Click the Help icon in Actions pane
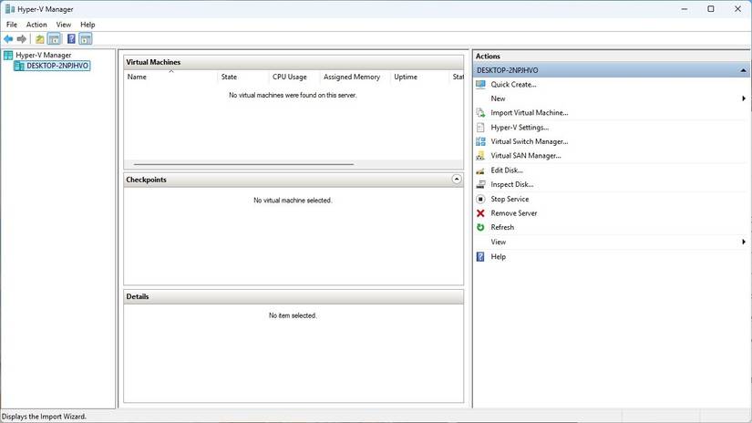752x423 pixels. (480, 256)
